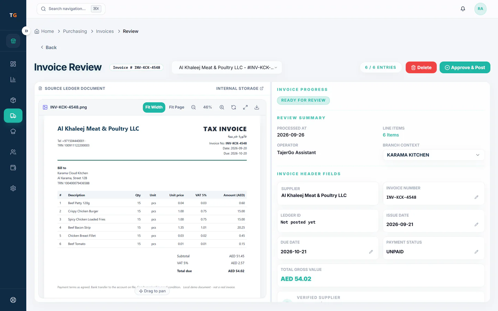Open the Branch Context dropdown

434,155
